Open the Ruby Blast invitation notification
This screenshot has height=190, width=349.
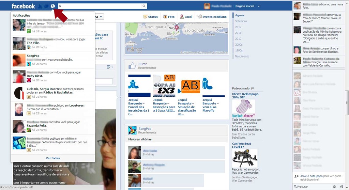pos(53,77)
